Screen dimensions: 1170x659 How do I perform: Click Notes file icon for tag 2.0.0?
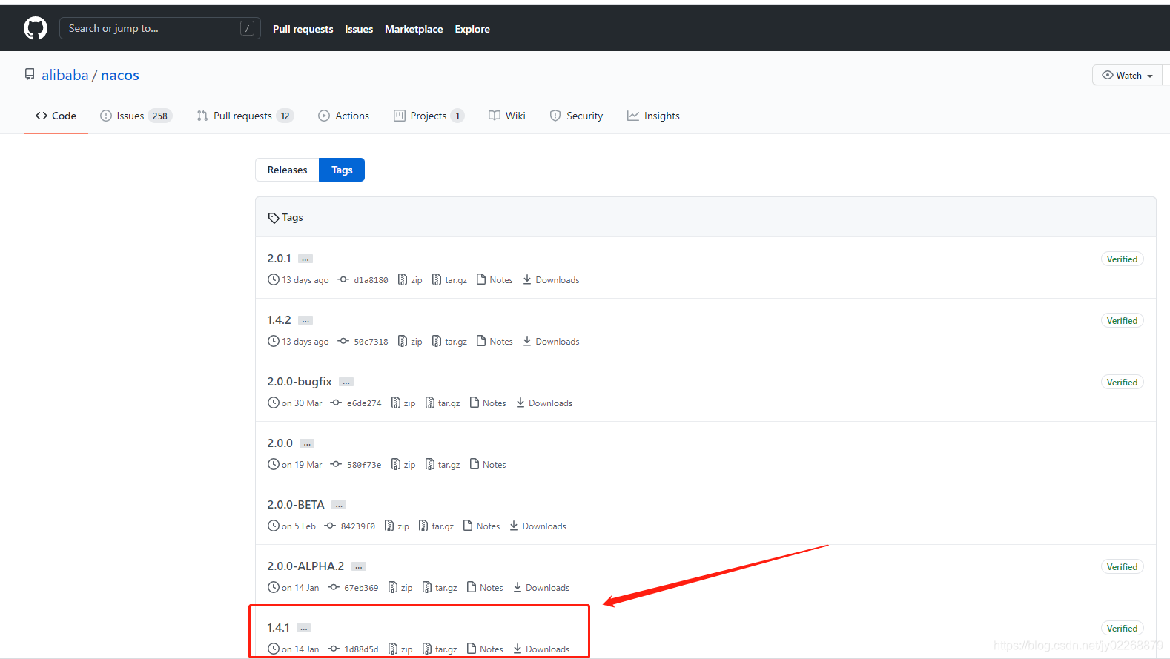pyautogui.click(x=475, y=464)
